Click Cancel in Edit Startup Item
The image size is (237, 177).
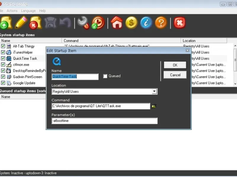point(175,75)
